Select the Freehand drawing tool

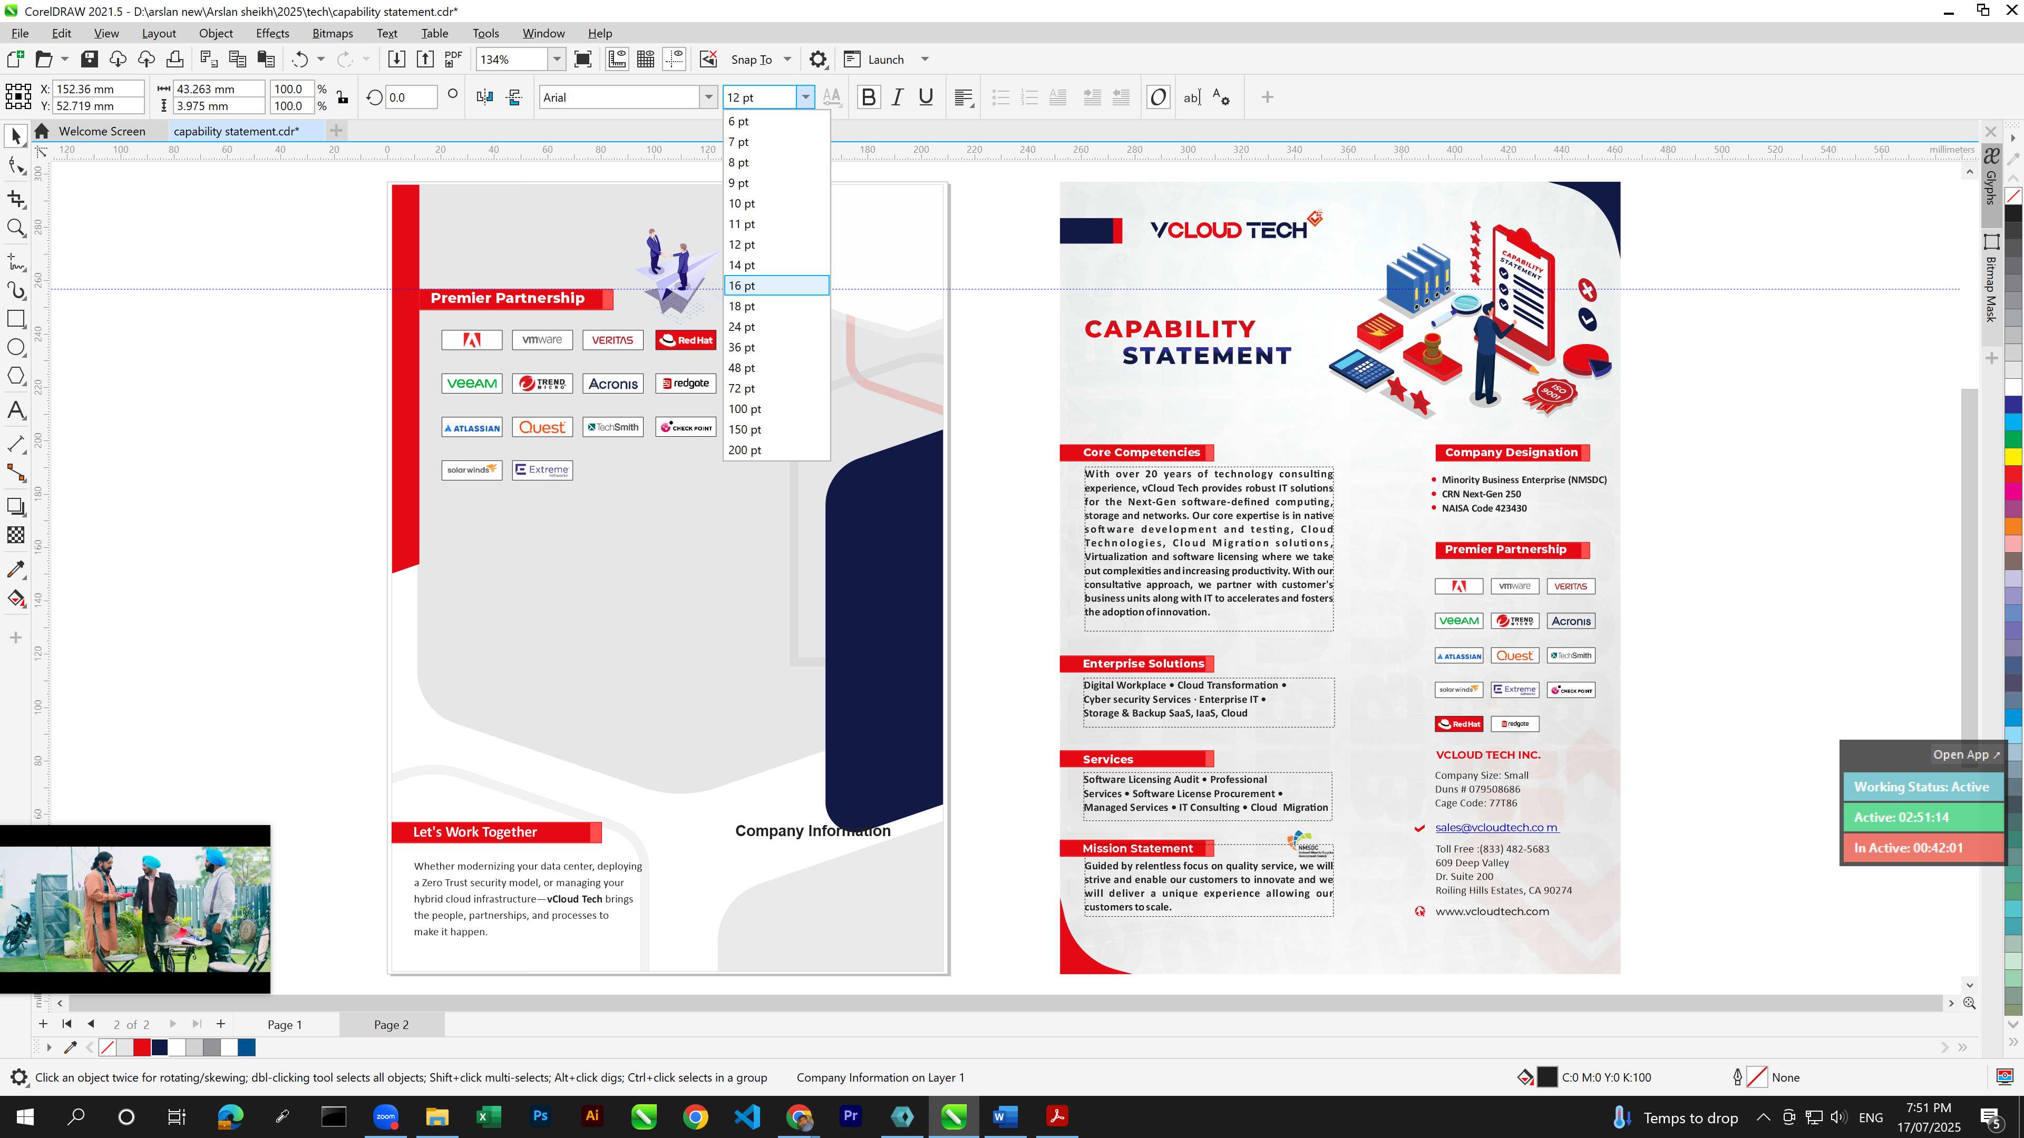point(16,261)
